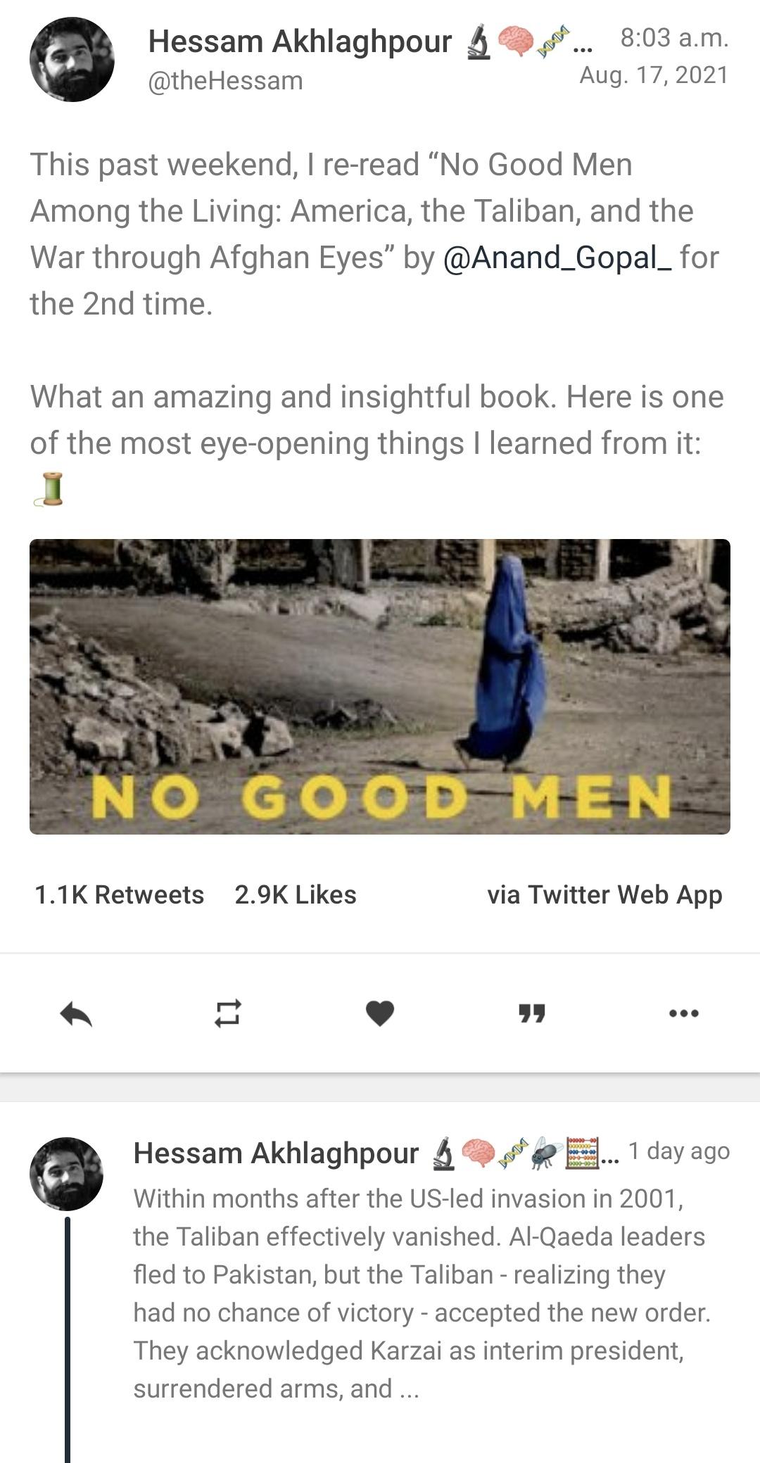View the 1.1K Retweets list
Screen dimensions: 760x1463
pos(119,895)
